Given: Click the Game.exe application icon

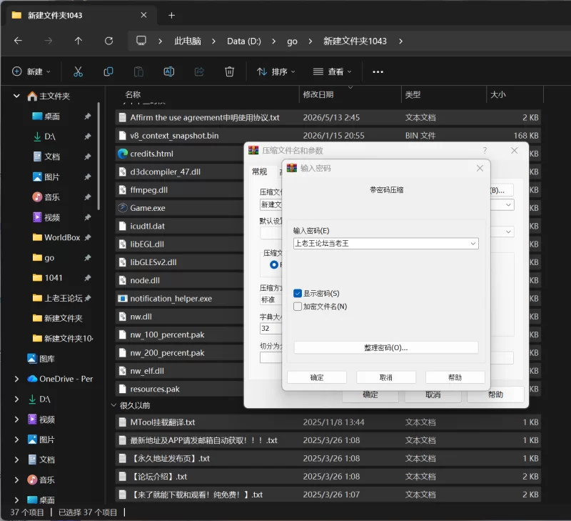Looking at the screenshot, I should [122, 208].
